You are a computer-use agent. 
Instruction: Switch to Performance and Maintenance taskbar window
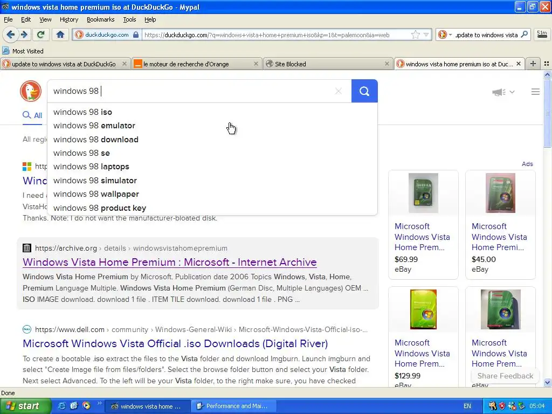(233, 406)
